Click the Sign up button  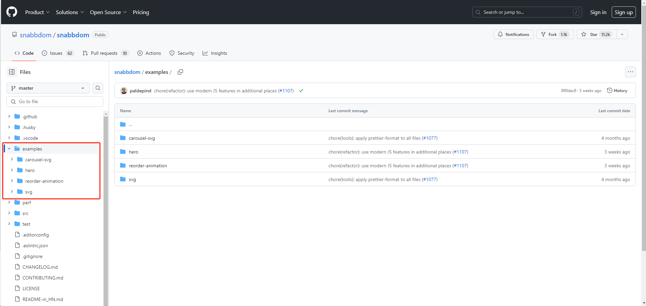click(x=623, y=12)
